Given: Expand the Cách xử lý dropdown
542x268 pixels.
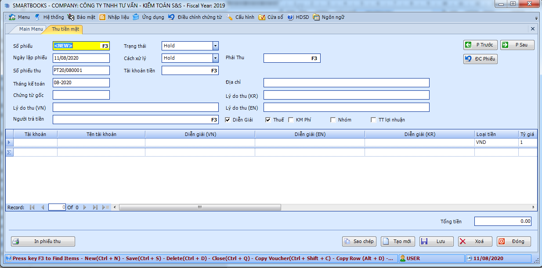Looking at the screenshot, I should pyautogui.click(x=215, y=58).
